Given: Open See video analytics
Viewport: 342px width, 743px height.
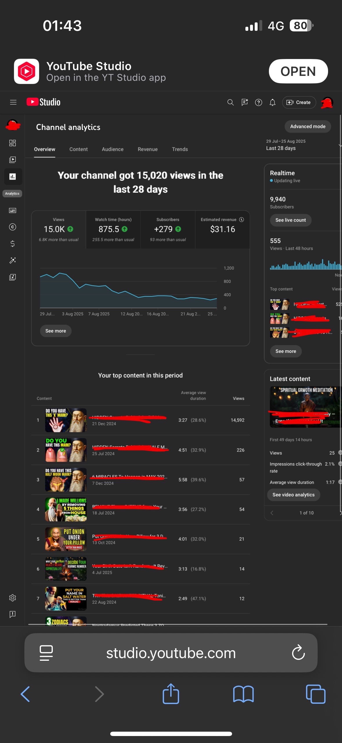Looking at the screenshot, I should point(294,495).
